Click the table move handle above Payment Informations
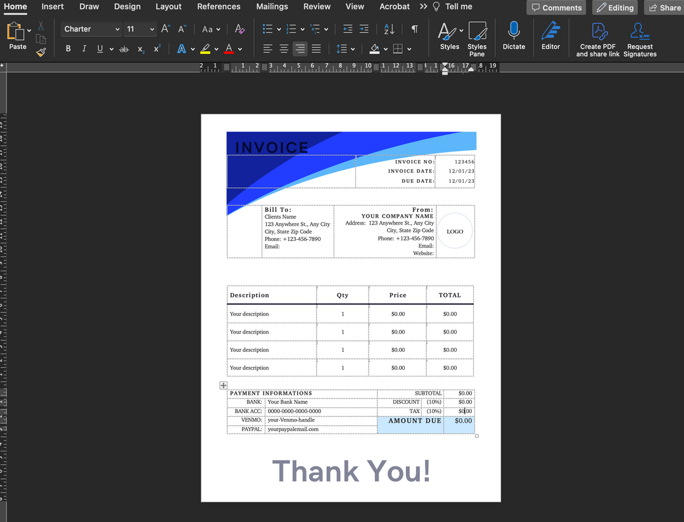Image resolution: width=684 pixels, height=522 pixels. click(x=223, y=385)
